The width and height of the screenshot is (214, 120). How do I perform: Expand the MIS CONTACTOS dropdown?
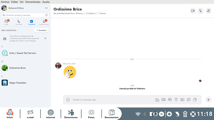(10, 30)
